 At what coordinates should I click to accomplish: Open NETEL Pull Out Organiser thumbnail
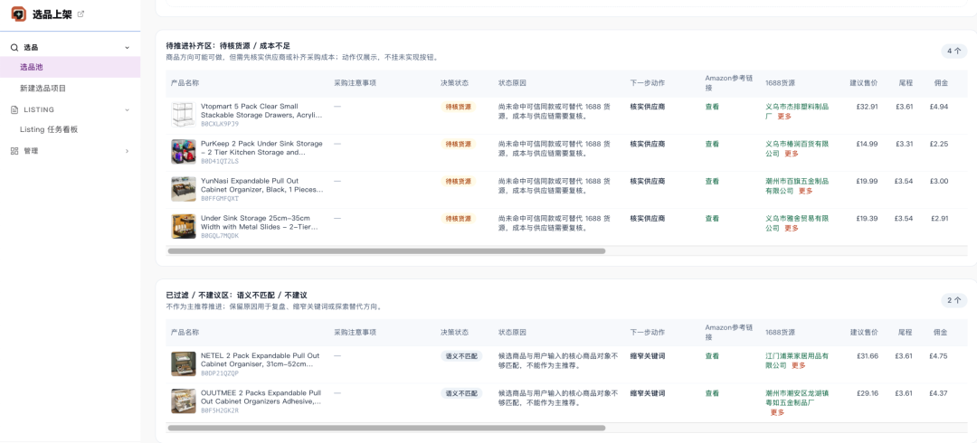tap(183, 363)
